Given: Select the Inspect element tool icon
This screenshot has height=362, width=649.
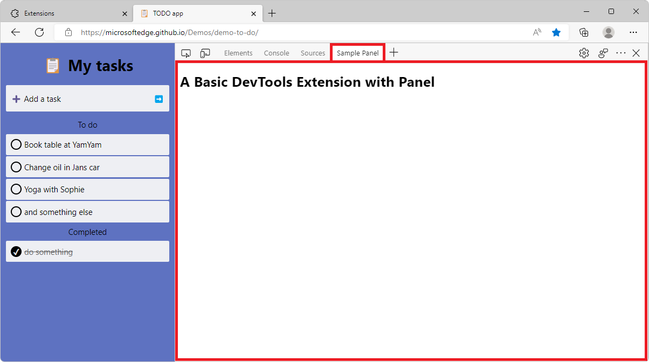Looking at the screenshot, I should [186, 53].
